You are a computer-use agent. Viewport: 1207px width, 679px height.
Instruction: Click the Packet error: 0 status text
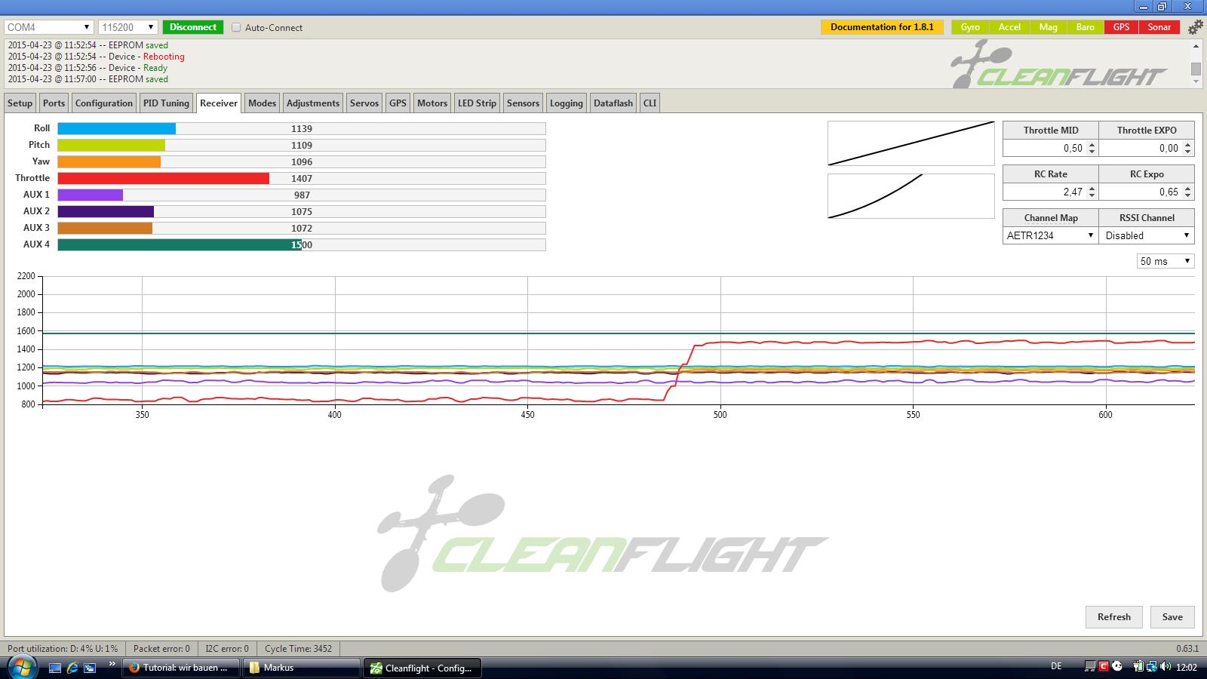coord(161,649)
